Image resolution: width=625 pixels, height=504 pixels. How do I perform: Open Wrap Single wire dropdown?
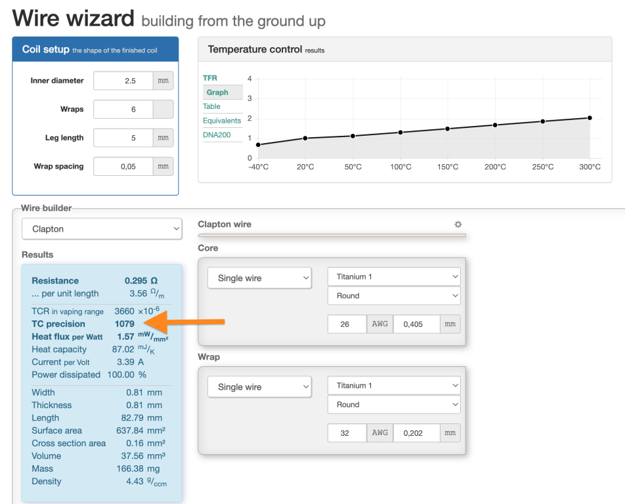click(x=259, y=387)
